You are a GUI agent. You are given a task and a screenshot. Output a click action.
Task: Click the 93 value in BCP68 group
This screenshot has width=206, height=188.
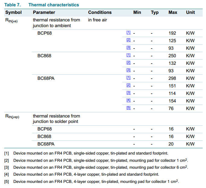coord(171,48)
